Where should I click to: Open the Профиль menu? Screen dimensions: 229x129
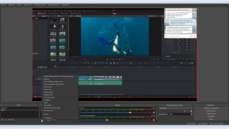click(x=28, y=5)
